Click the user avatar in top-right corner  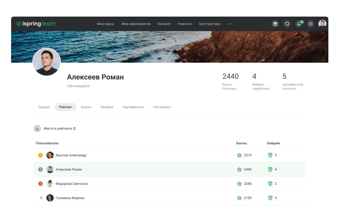[x=322, y=24]
